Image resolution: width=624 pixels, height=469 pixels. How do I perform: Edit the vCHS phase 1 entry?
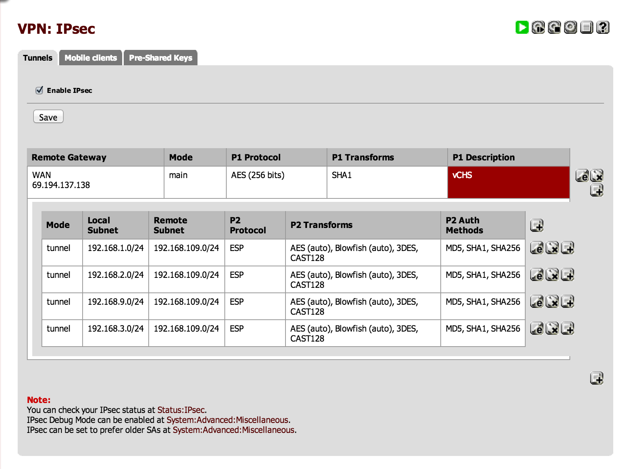coord(582,176)
